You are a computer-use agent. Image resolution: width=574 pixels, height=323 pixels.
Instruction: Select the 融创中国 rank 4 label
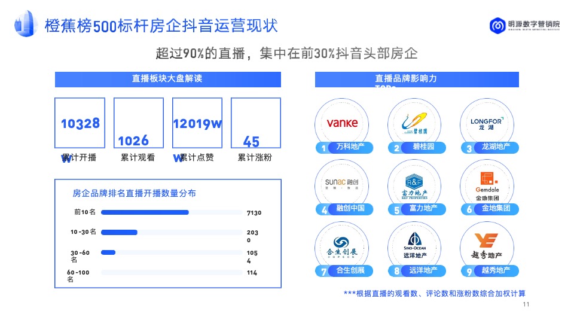pyautogui.click(x=344, y=209)
